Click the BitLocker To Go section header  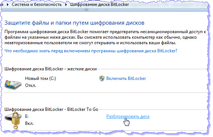point(51,109)
